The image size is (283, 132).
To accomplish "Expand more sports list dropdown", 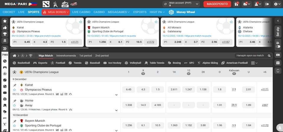I will tap(254, 63).
